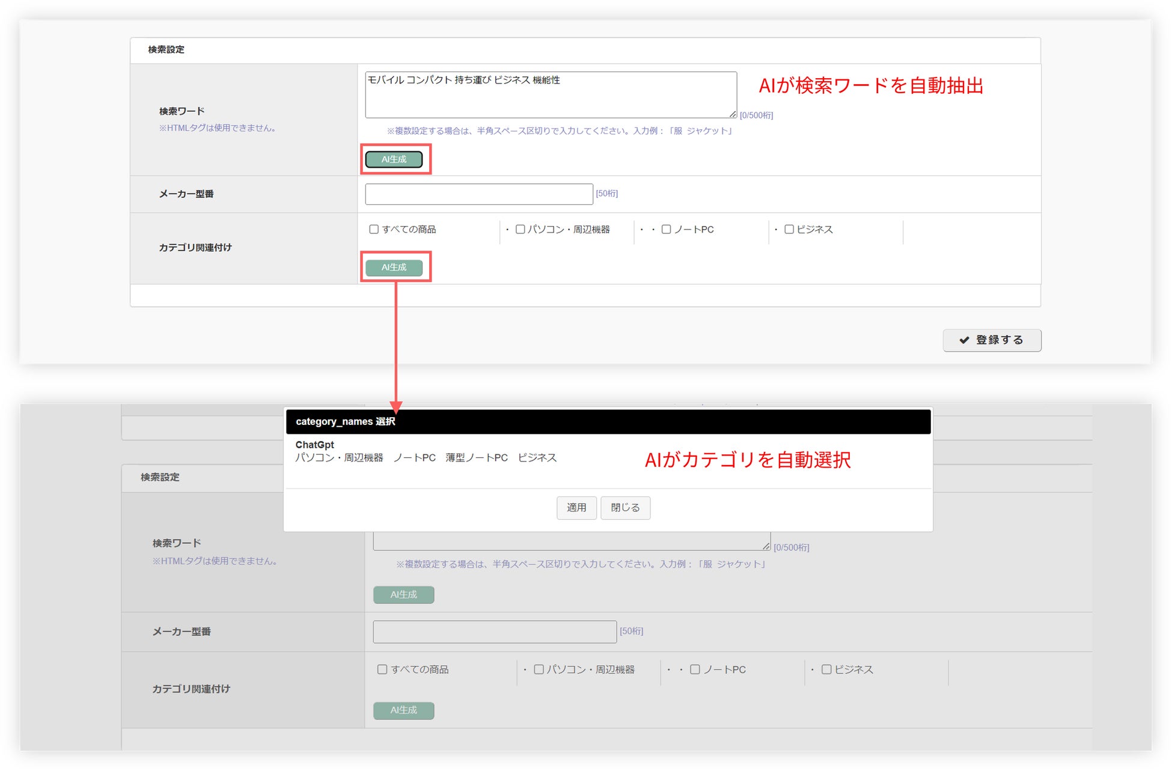
Task: Click the search words textarea in top panel
Action: pos(550,95)
